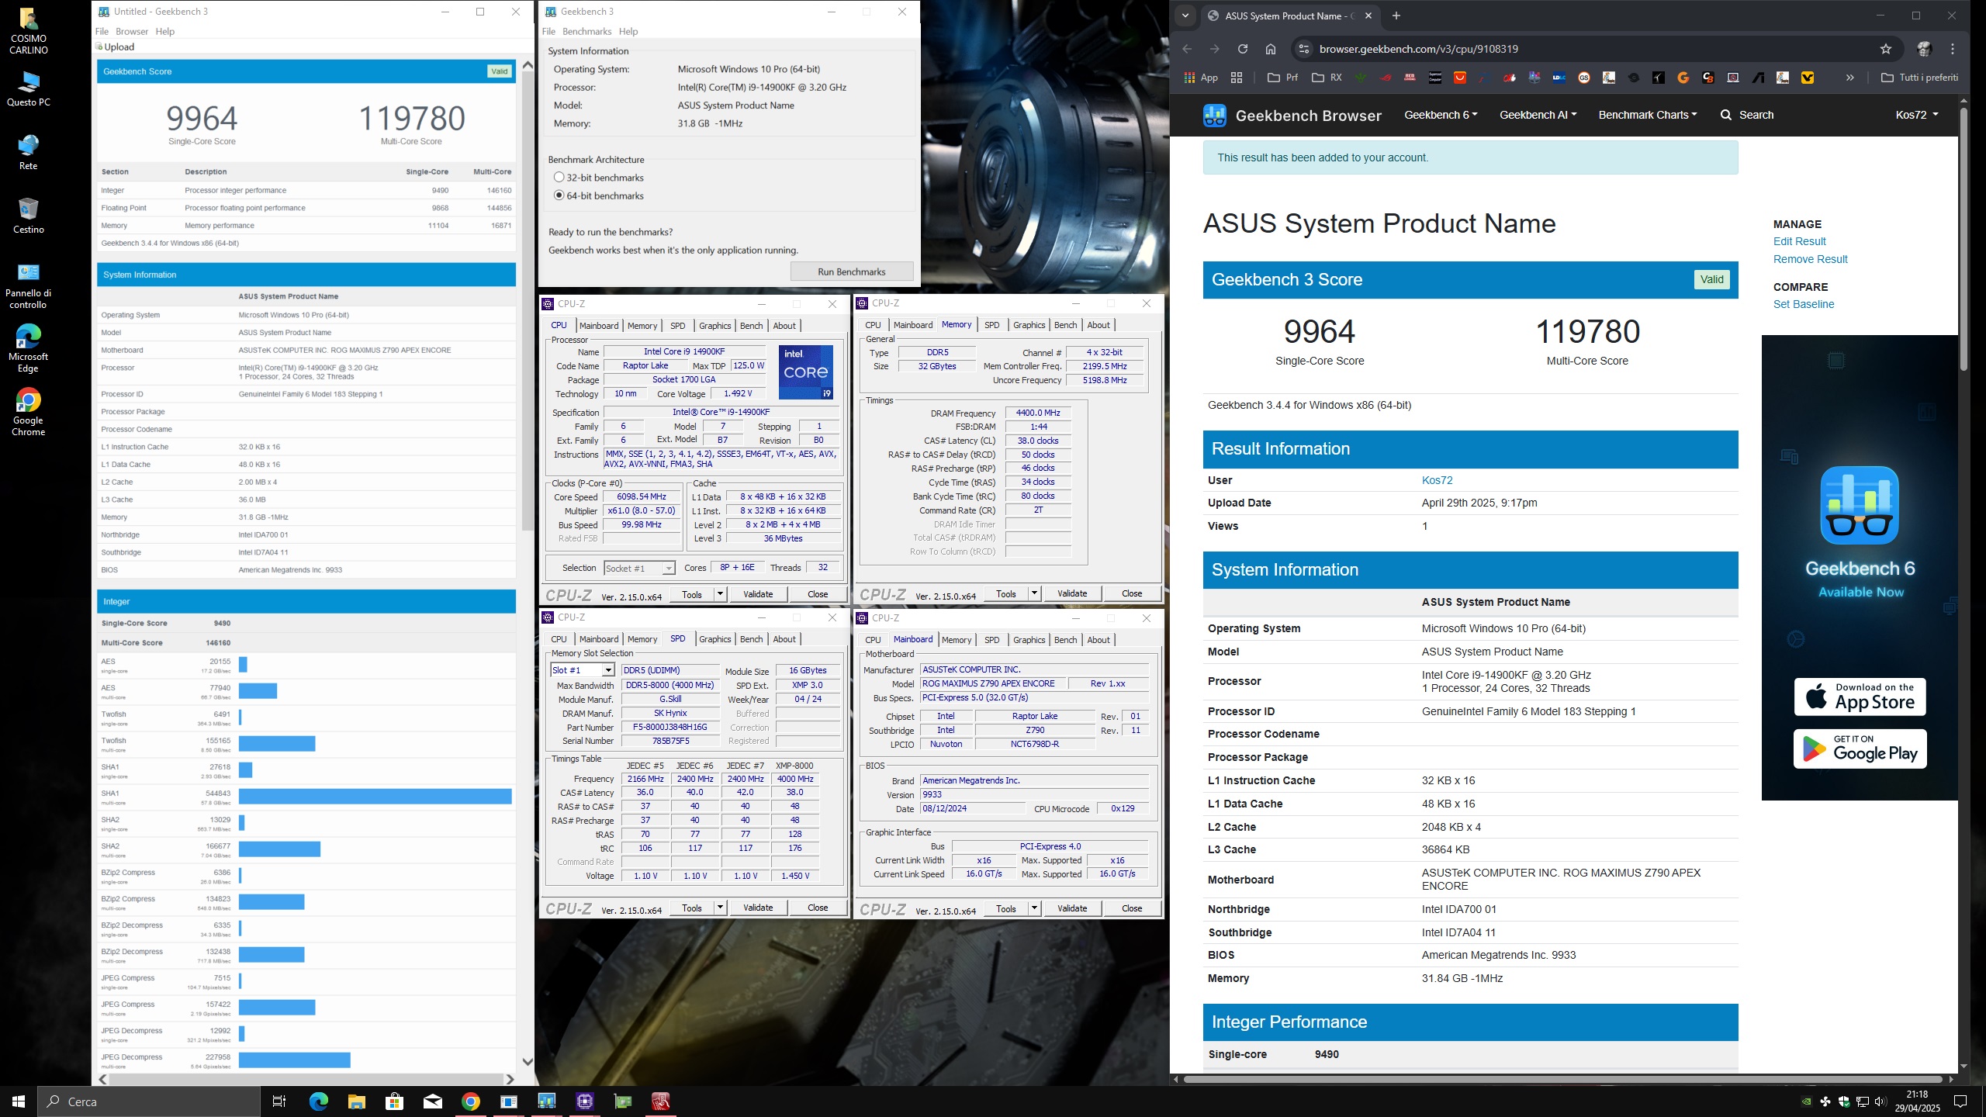This screenshot has width=1986, height=1117.
Task: Click the Cerca taskbar search box
Action: (149, 1101)
